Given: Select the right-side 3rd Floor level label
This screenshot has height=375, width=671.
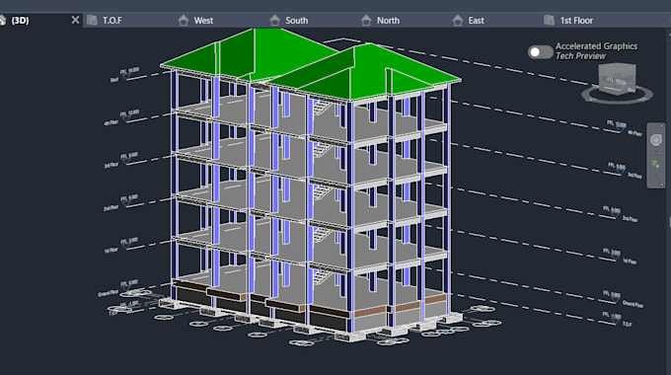Looking at the screenshot, I should 634,176.
